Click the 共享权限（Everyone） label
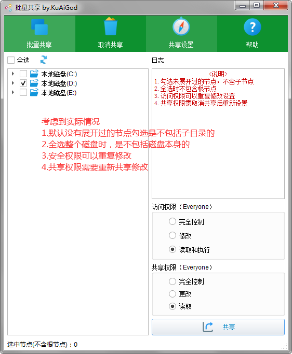Viewport: 292px width, 354px height. click(x=182, y=267)
